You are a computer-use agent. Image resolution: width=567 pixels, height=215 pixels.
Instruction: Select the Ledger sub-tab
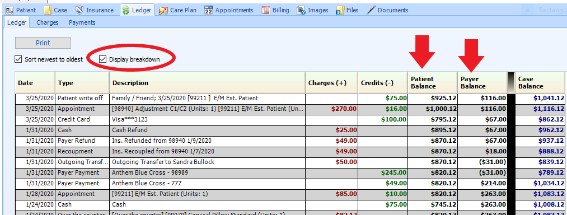click(x=17, y=22)
